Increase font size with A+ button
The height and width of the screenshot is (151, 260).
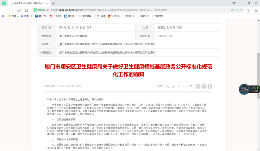(168, 87)
